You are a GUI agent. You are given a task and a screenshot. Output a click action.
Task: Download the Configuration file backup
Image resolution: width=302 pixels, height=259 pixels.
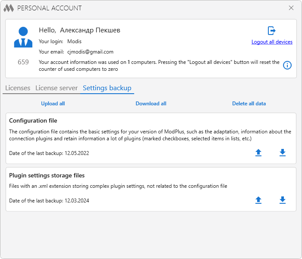tap(283, 153)
